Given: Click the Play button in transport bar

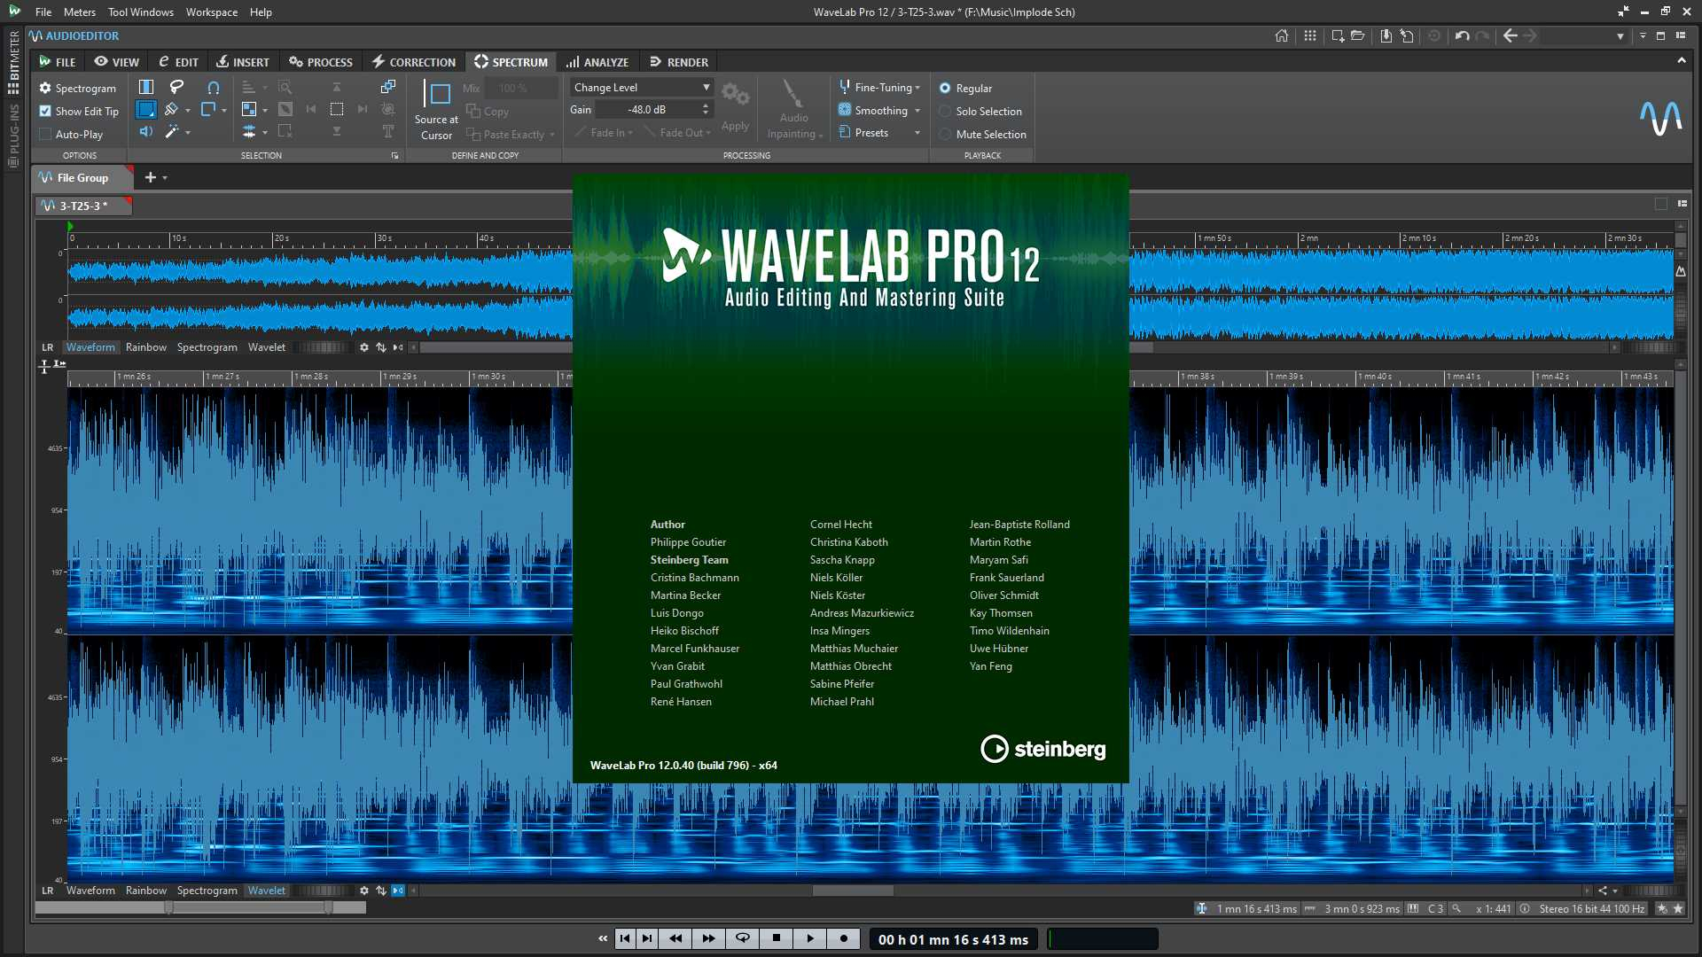Looking at the screenshot, I should [810, 938].
